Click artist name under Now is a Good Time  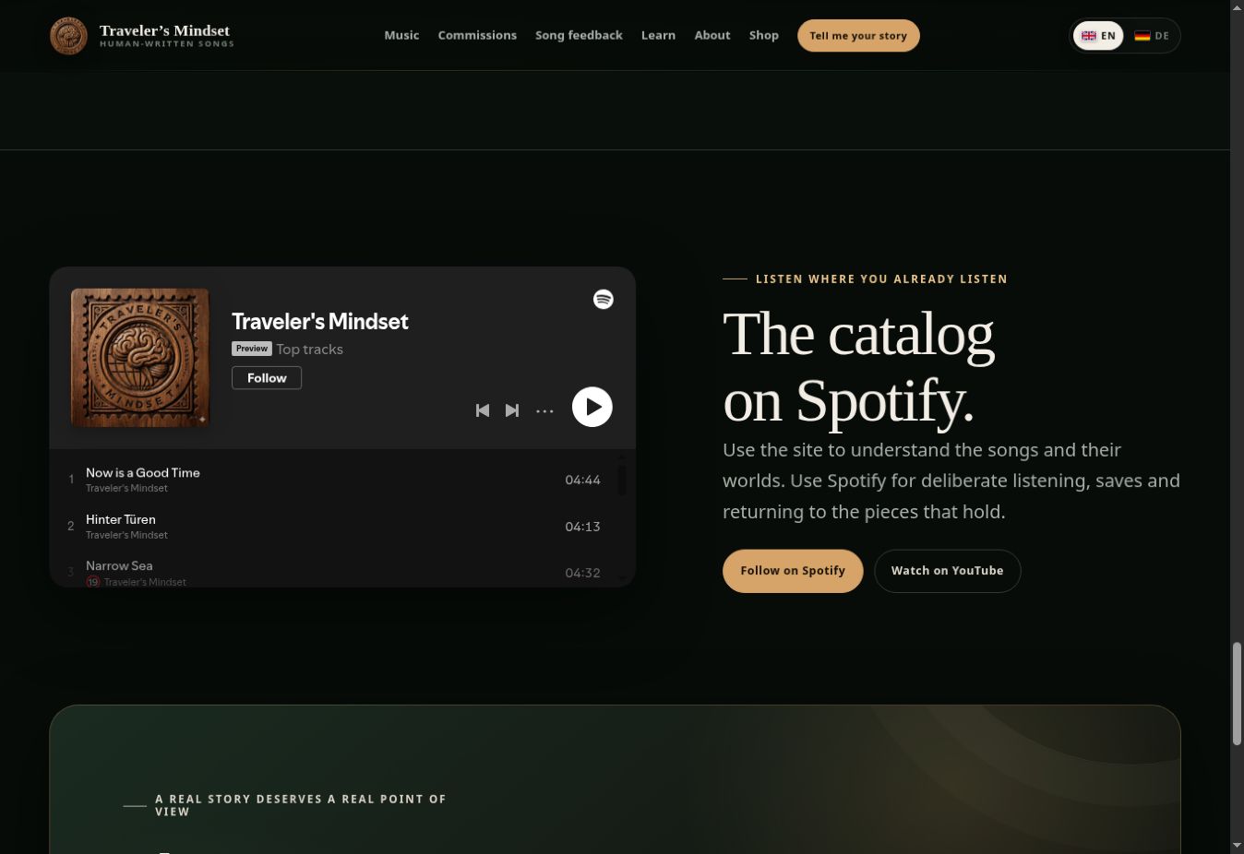126,488
